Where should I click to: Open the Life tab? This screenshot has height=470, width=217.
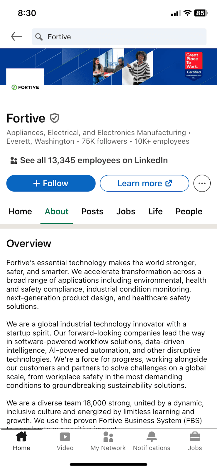(155, 211)
